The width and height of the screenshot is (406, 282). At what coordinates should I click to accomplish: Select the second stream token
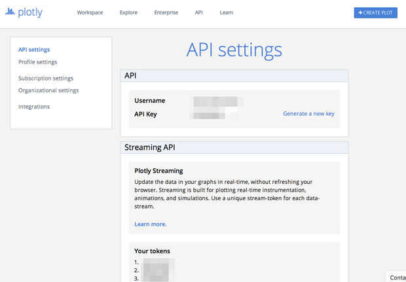click(x=158, y=270)
